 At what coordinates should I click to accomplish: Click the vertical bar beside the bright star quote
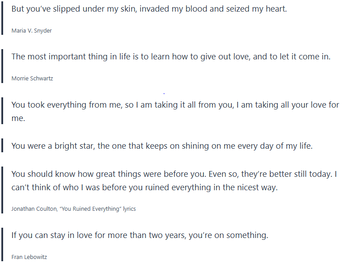coord(3,146)
